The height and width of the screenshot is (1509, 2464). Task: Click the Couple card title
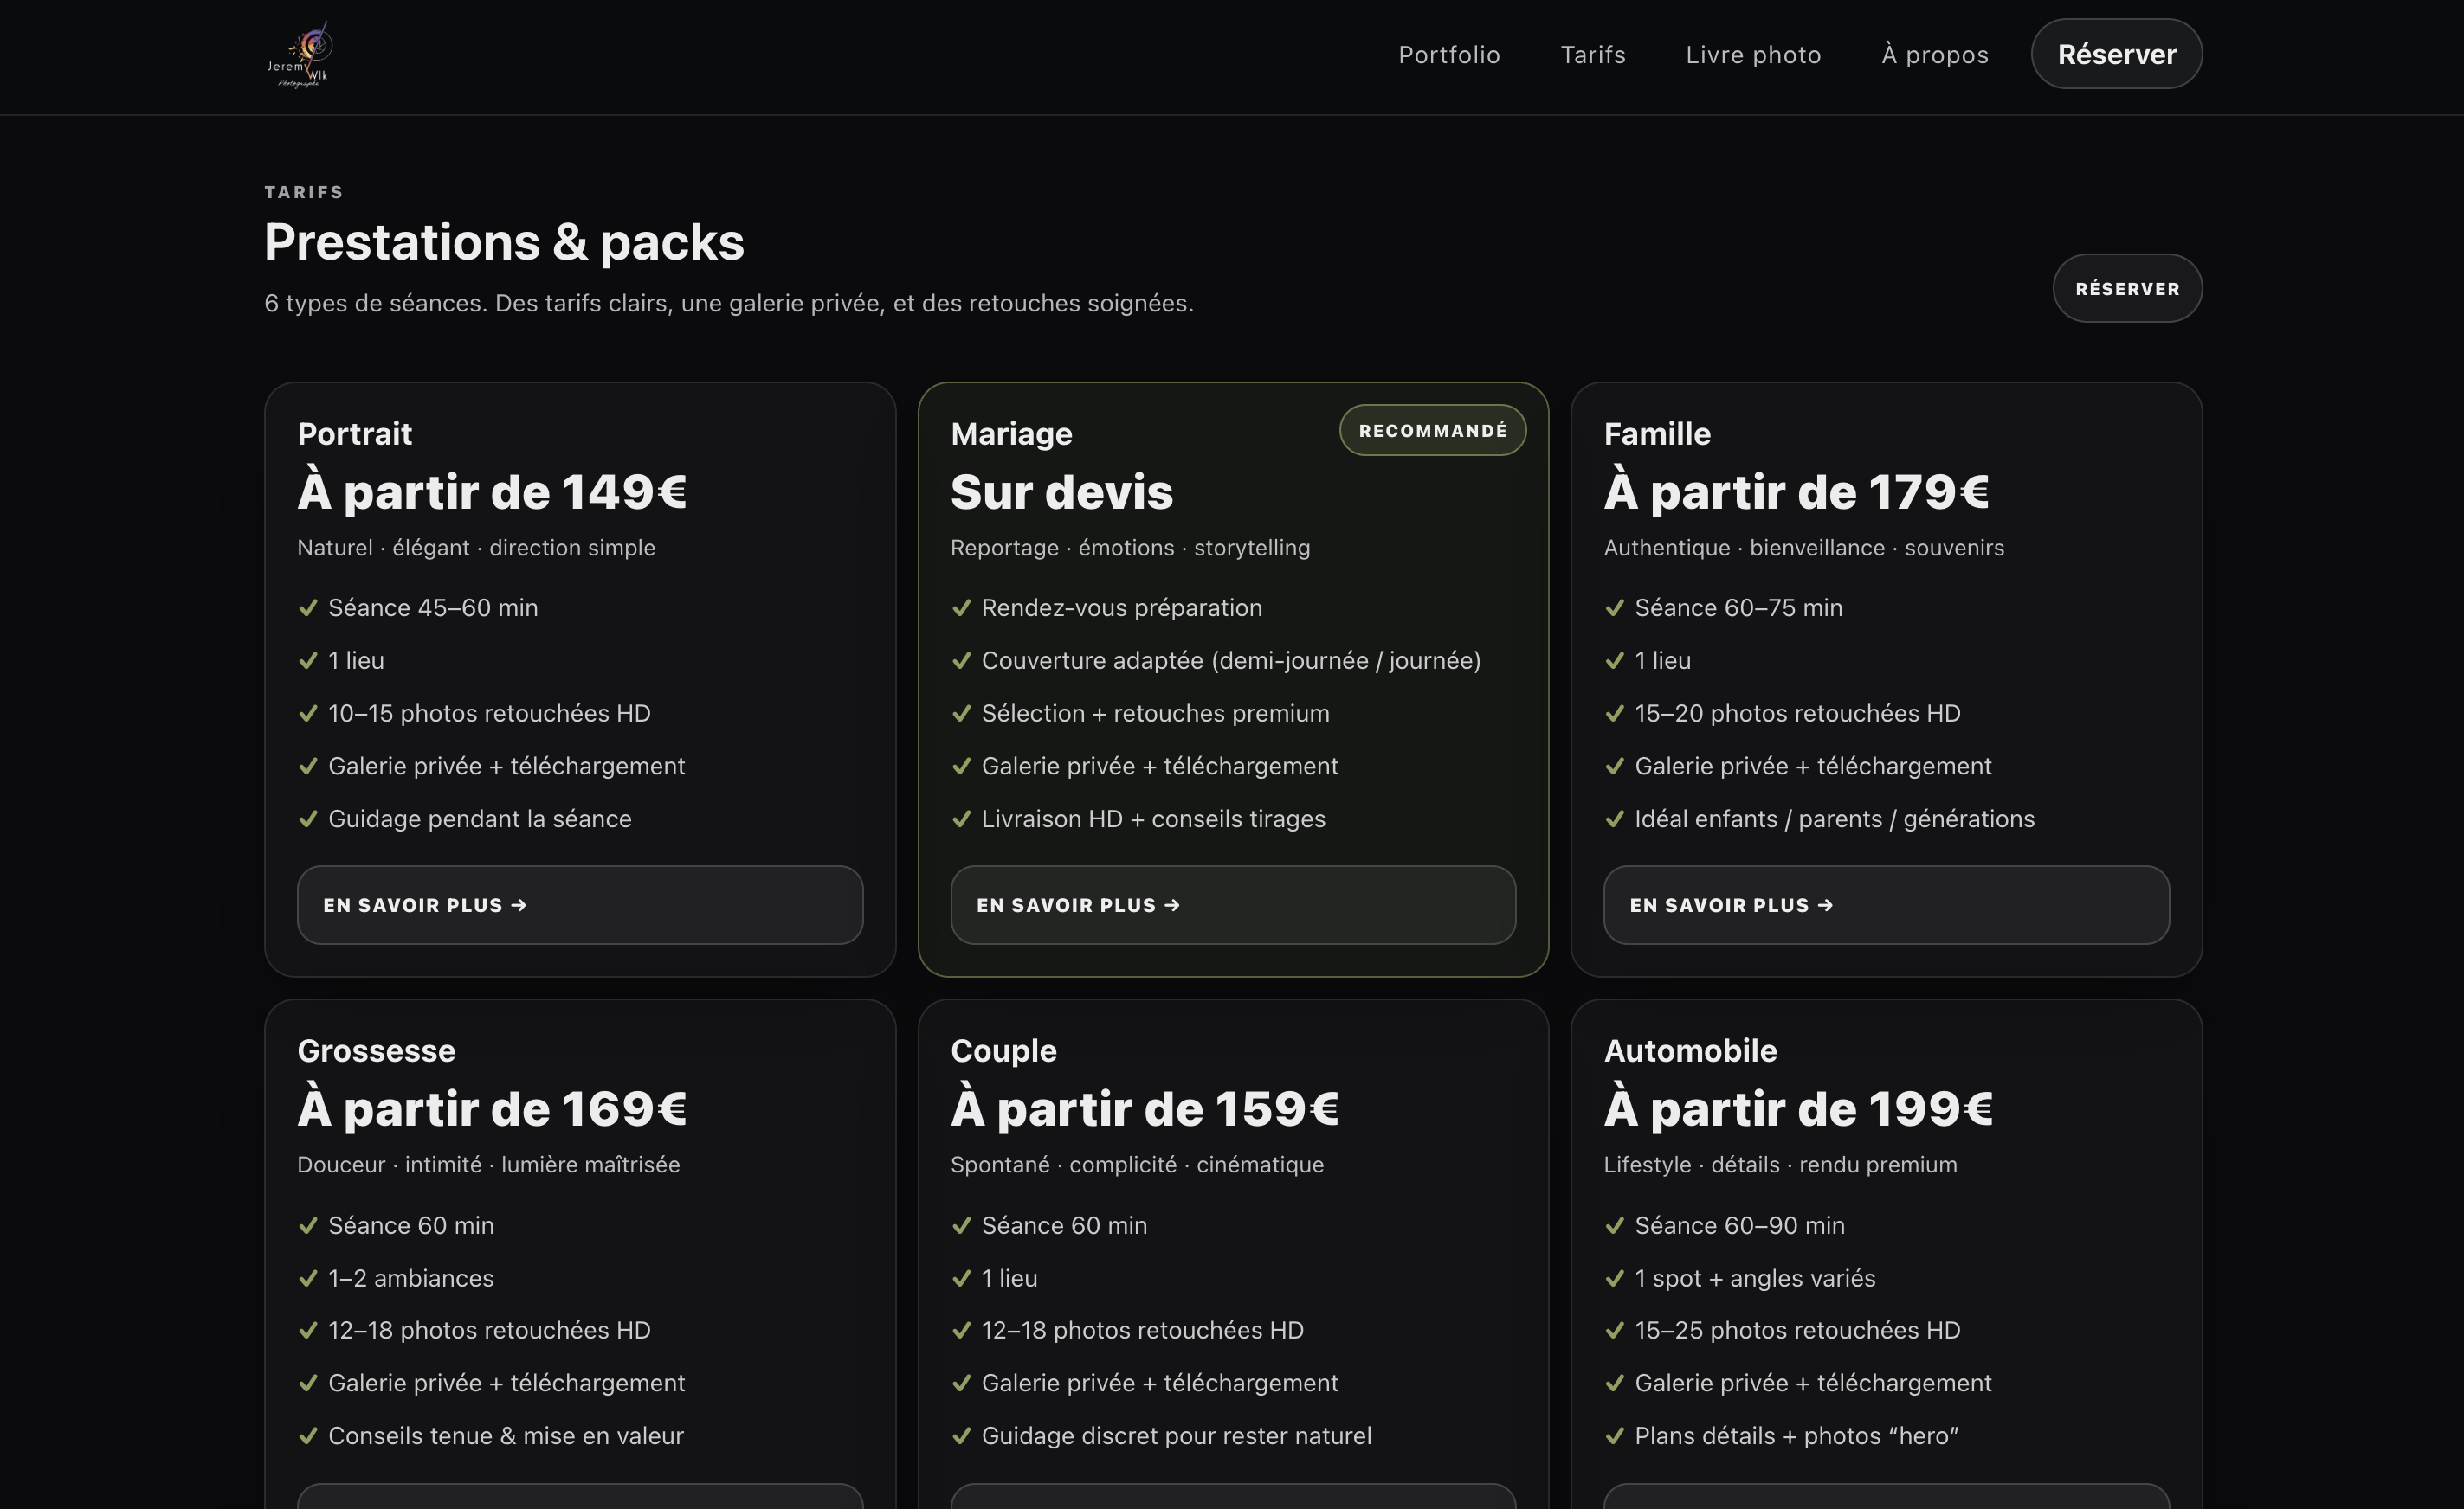(1003, 1051)
